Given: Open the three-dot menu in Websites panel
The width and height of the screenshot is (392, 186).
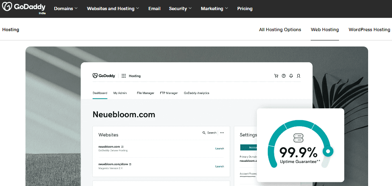Looking at the screenshot, I should 222,133.
